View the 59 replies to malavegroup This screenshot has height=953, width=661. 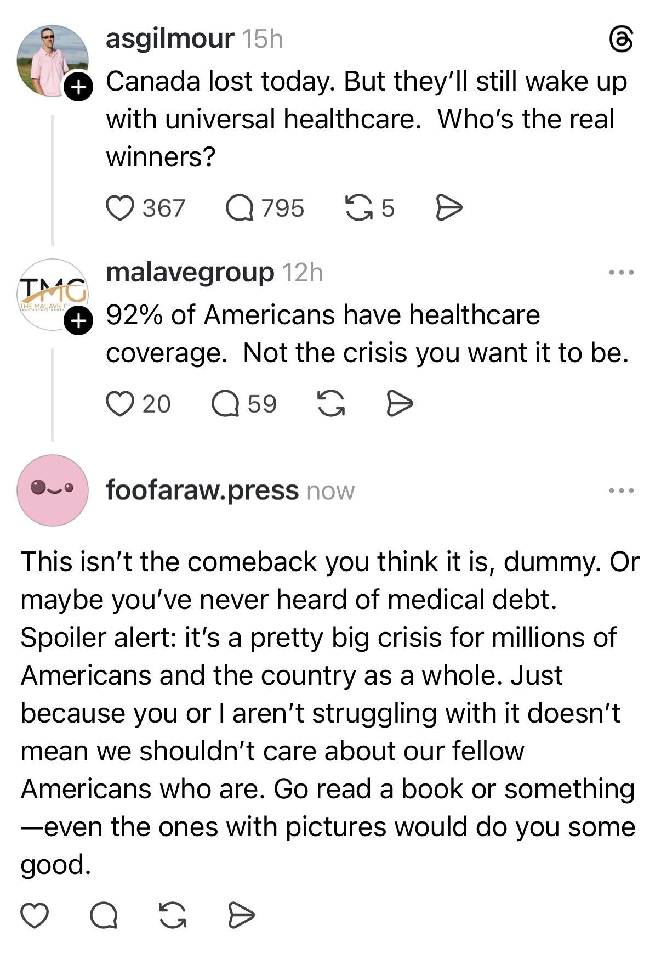point(226,404)
